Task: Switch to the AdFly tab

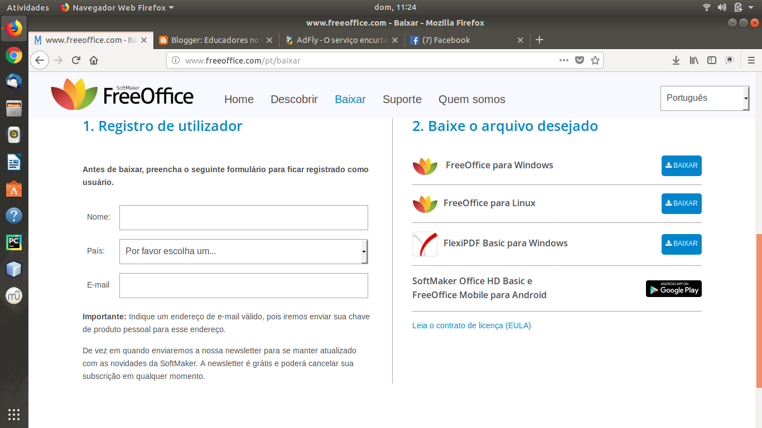Action: tap(341, 40)
